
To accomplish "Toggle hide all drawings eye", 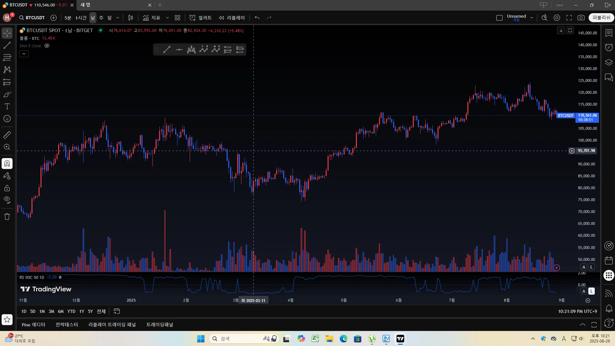I will [x=7, y=200].
